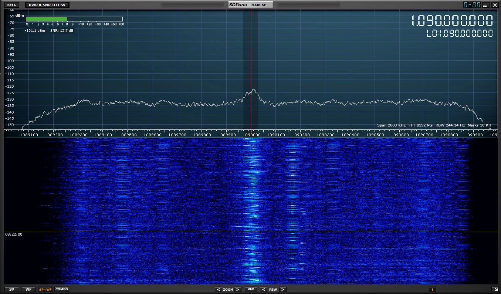Click the -120 dBm scale label
The image size is (501, 294).
9,86
